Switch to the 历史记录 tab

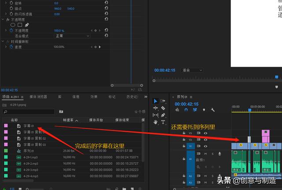(x=132, y=97)
